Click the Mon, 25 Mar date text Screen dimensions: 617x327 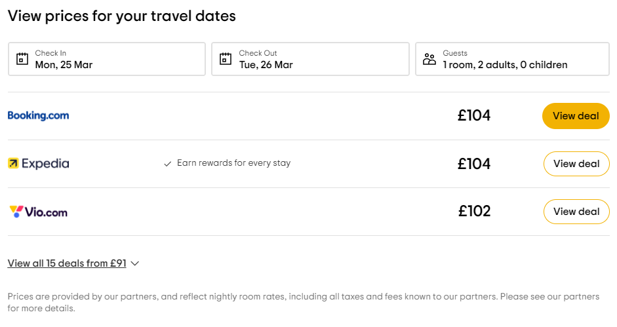pyautogui.click(x=64, y=65)
